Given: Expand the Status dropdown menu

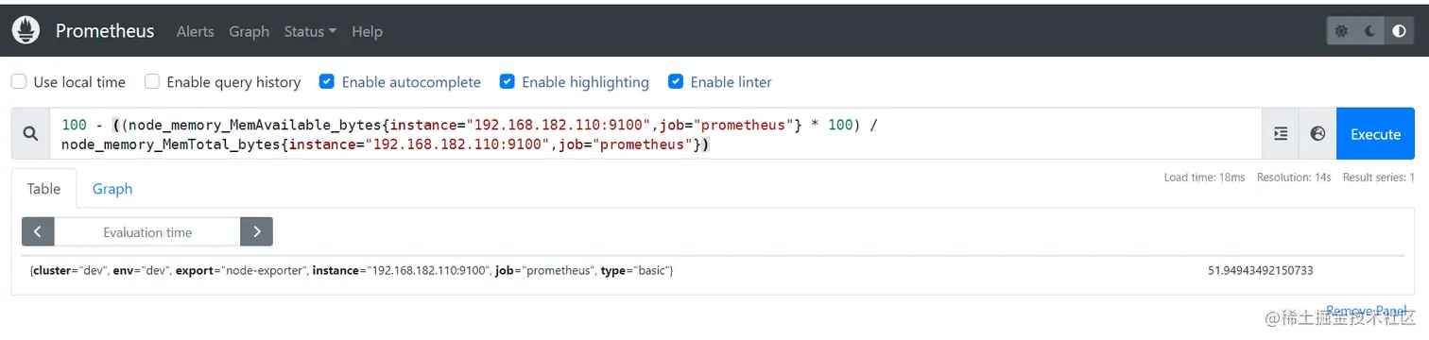Looking at the screenshot, I should tap(310, 31).
